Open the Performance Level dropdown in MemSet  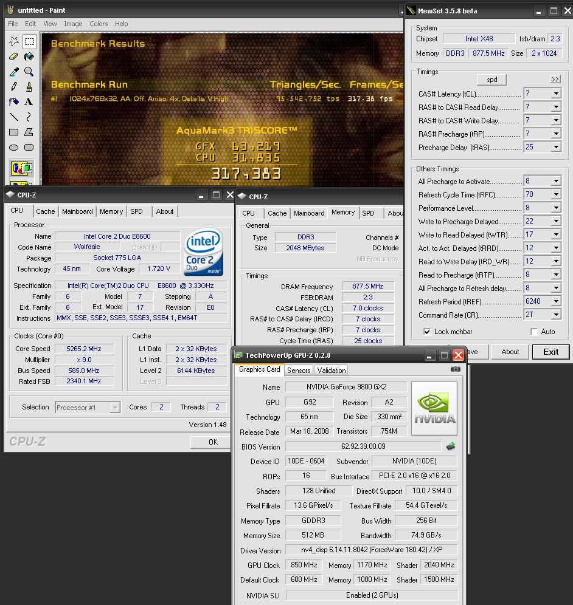coord(555,208)
